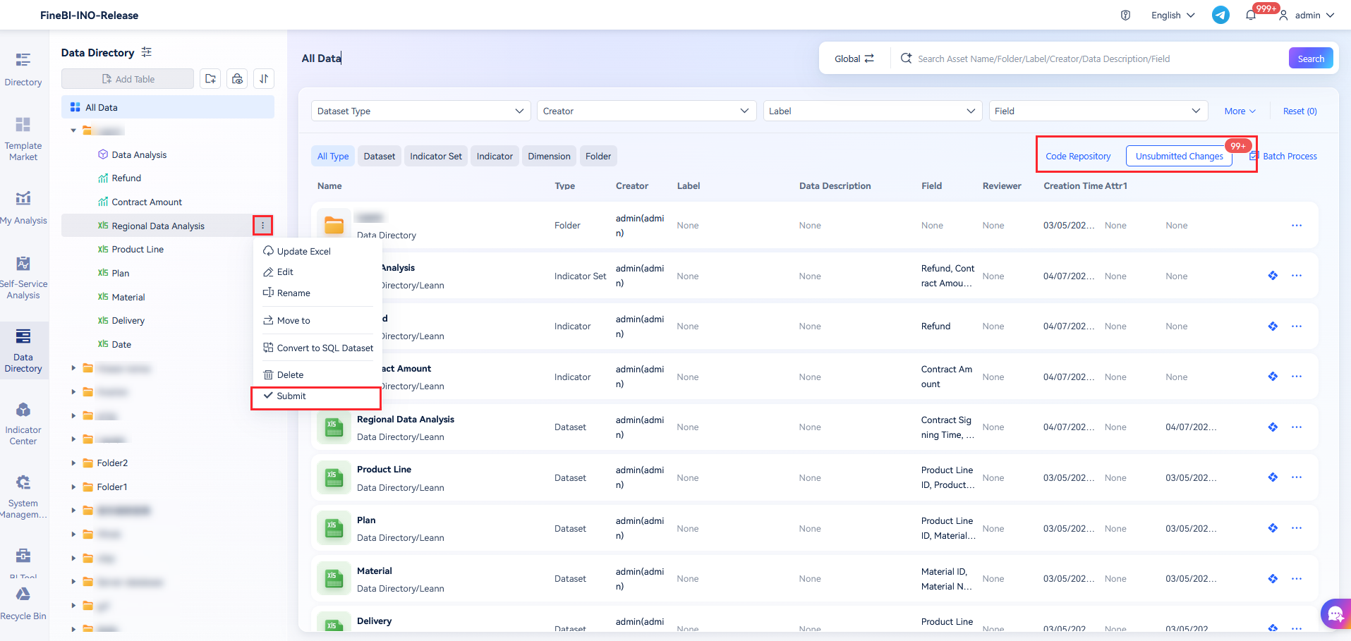
Task: Open the English language dropdown
Action: point(1173,15)
